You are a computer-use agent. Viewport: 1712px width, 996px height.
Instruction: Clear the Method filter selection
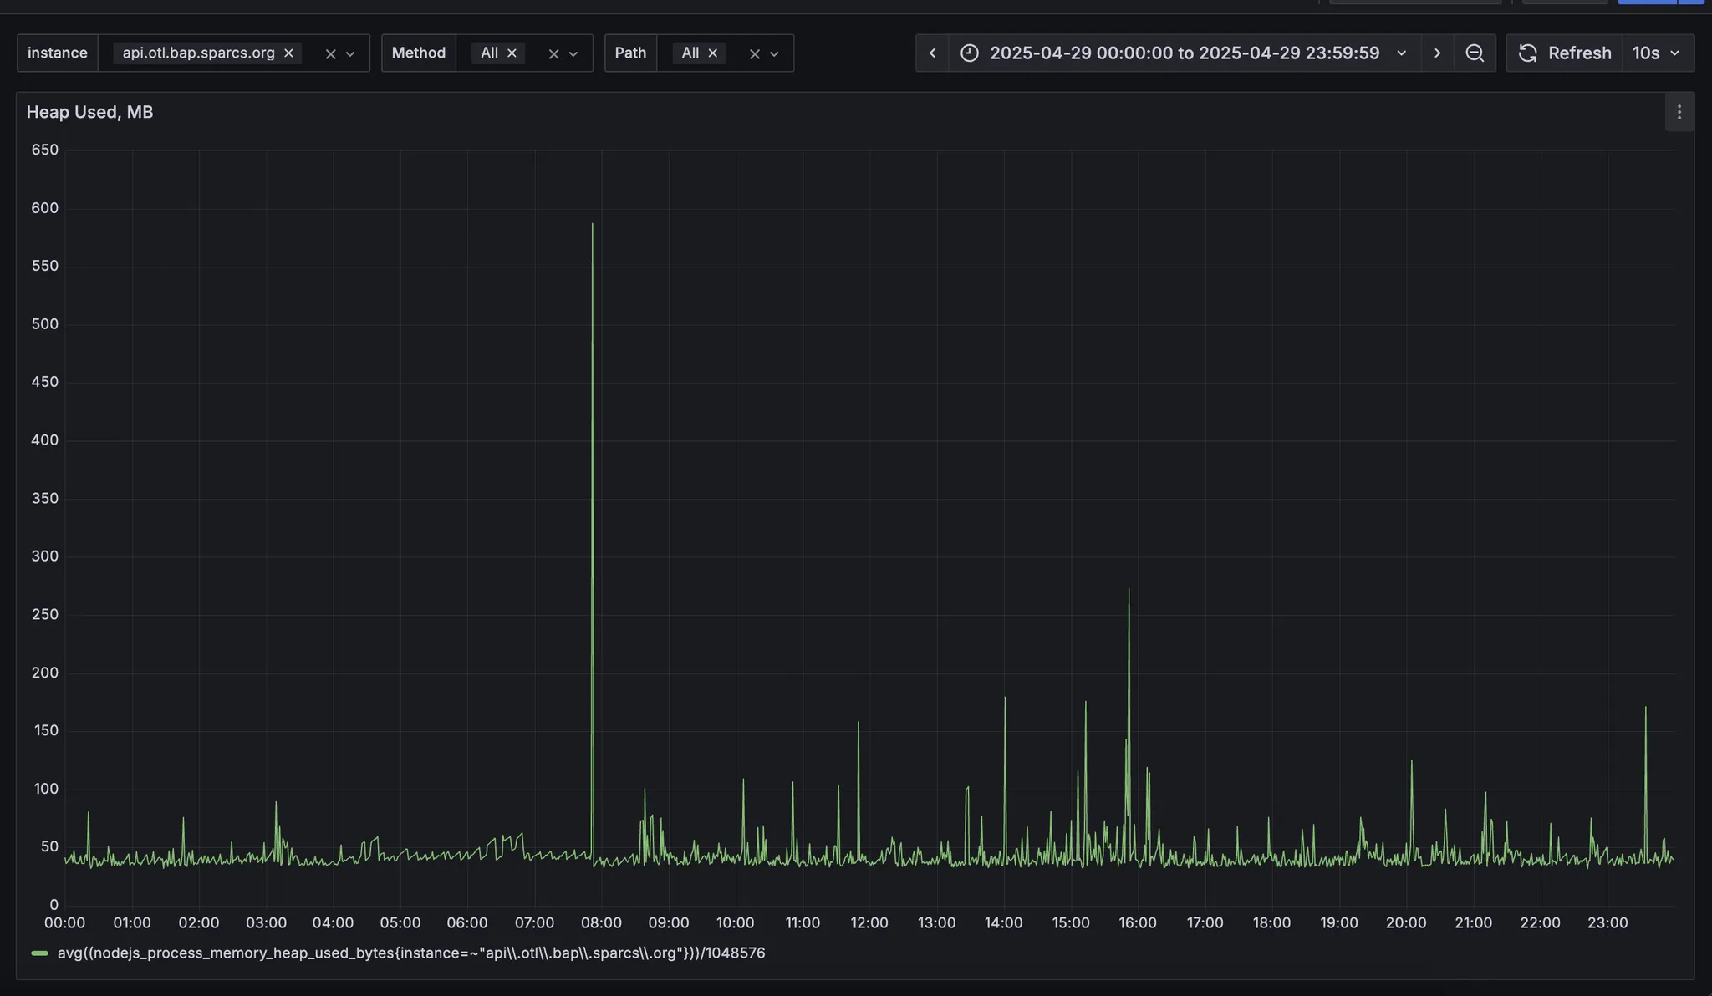(x=553, y=54)
